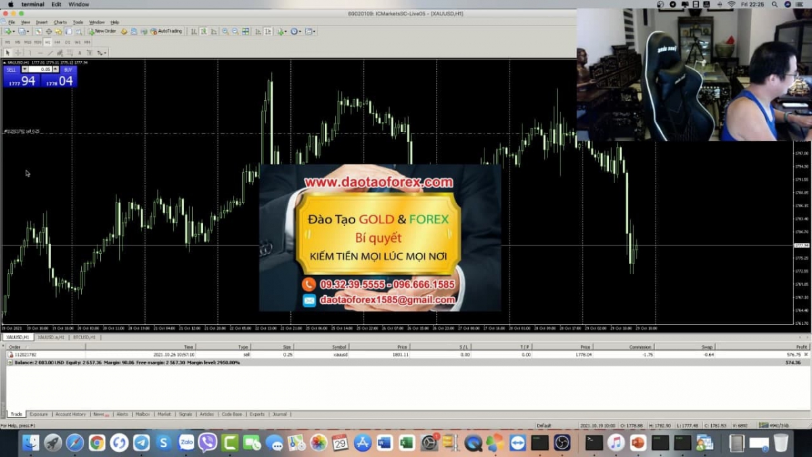Select the cursor arrow tool
812x457 pixels.
tap(7, 53)
